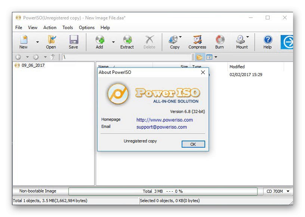The width and height of the screenshot is (305, 217).
Task: Click the Non-bootable Image status label
Action: (x=38, y=191)
